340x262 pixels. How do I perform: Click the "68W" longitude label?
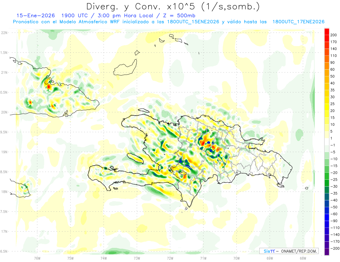303,258
